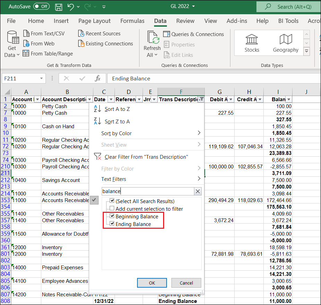Screen dimensions: 321x305
Task: Select the Stocks data type
Action: (x=252, y=43)
